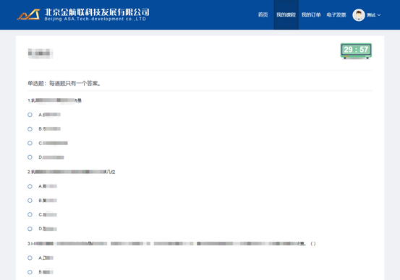Open 我的订单 in the top navigation

[x=311, y=15]
